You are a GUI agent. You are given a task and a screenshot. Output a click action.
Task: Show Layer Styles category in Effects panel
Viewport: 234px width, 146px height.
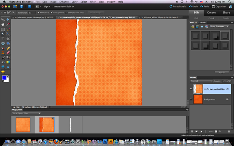point(197,26)
